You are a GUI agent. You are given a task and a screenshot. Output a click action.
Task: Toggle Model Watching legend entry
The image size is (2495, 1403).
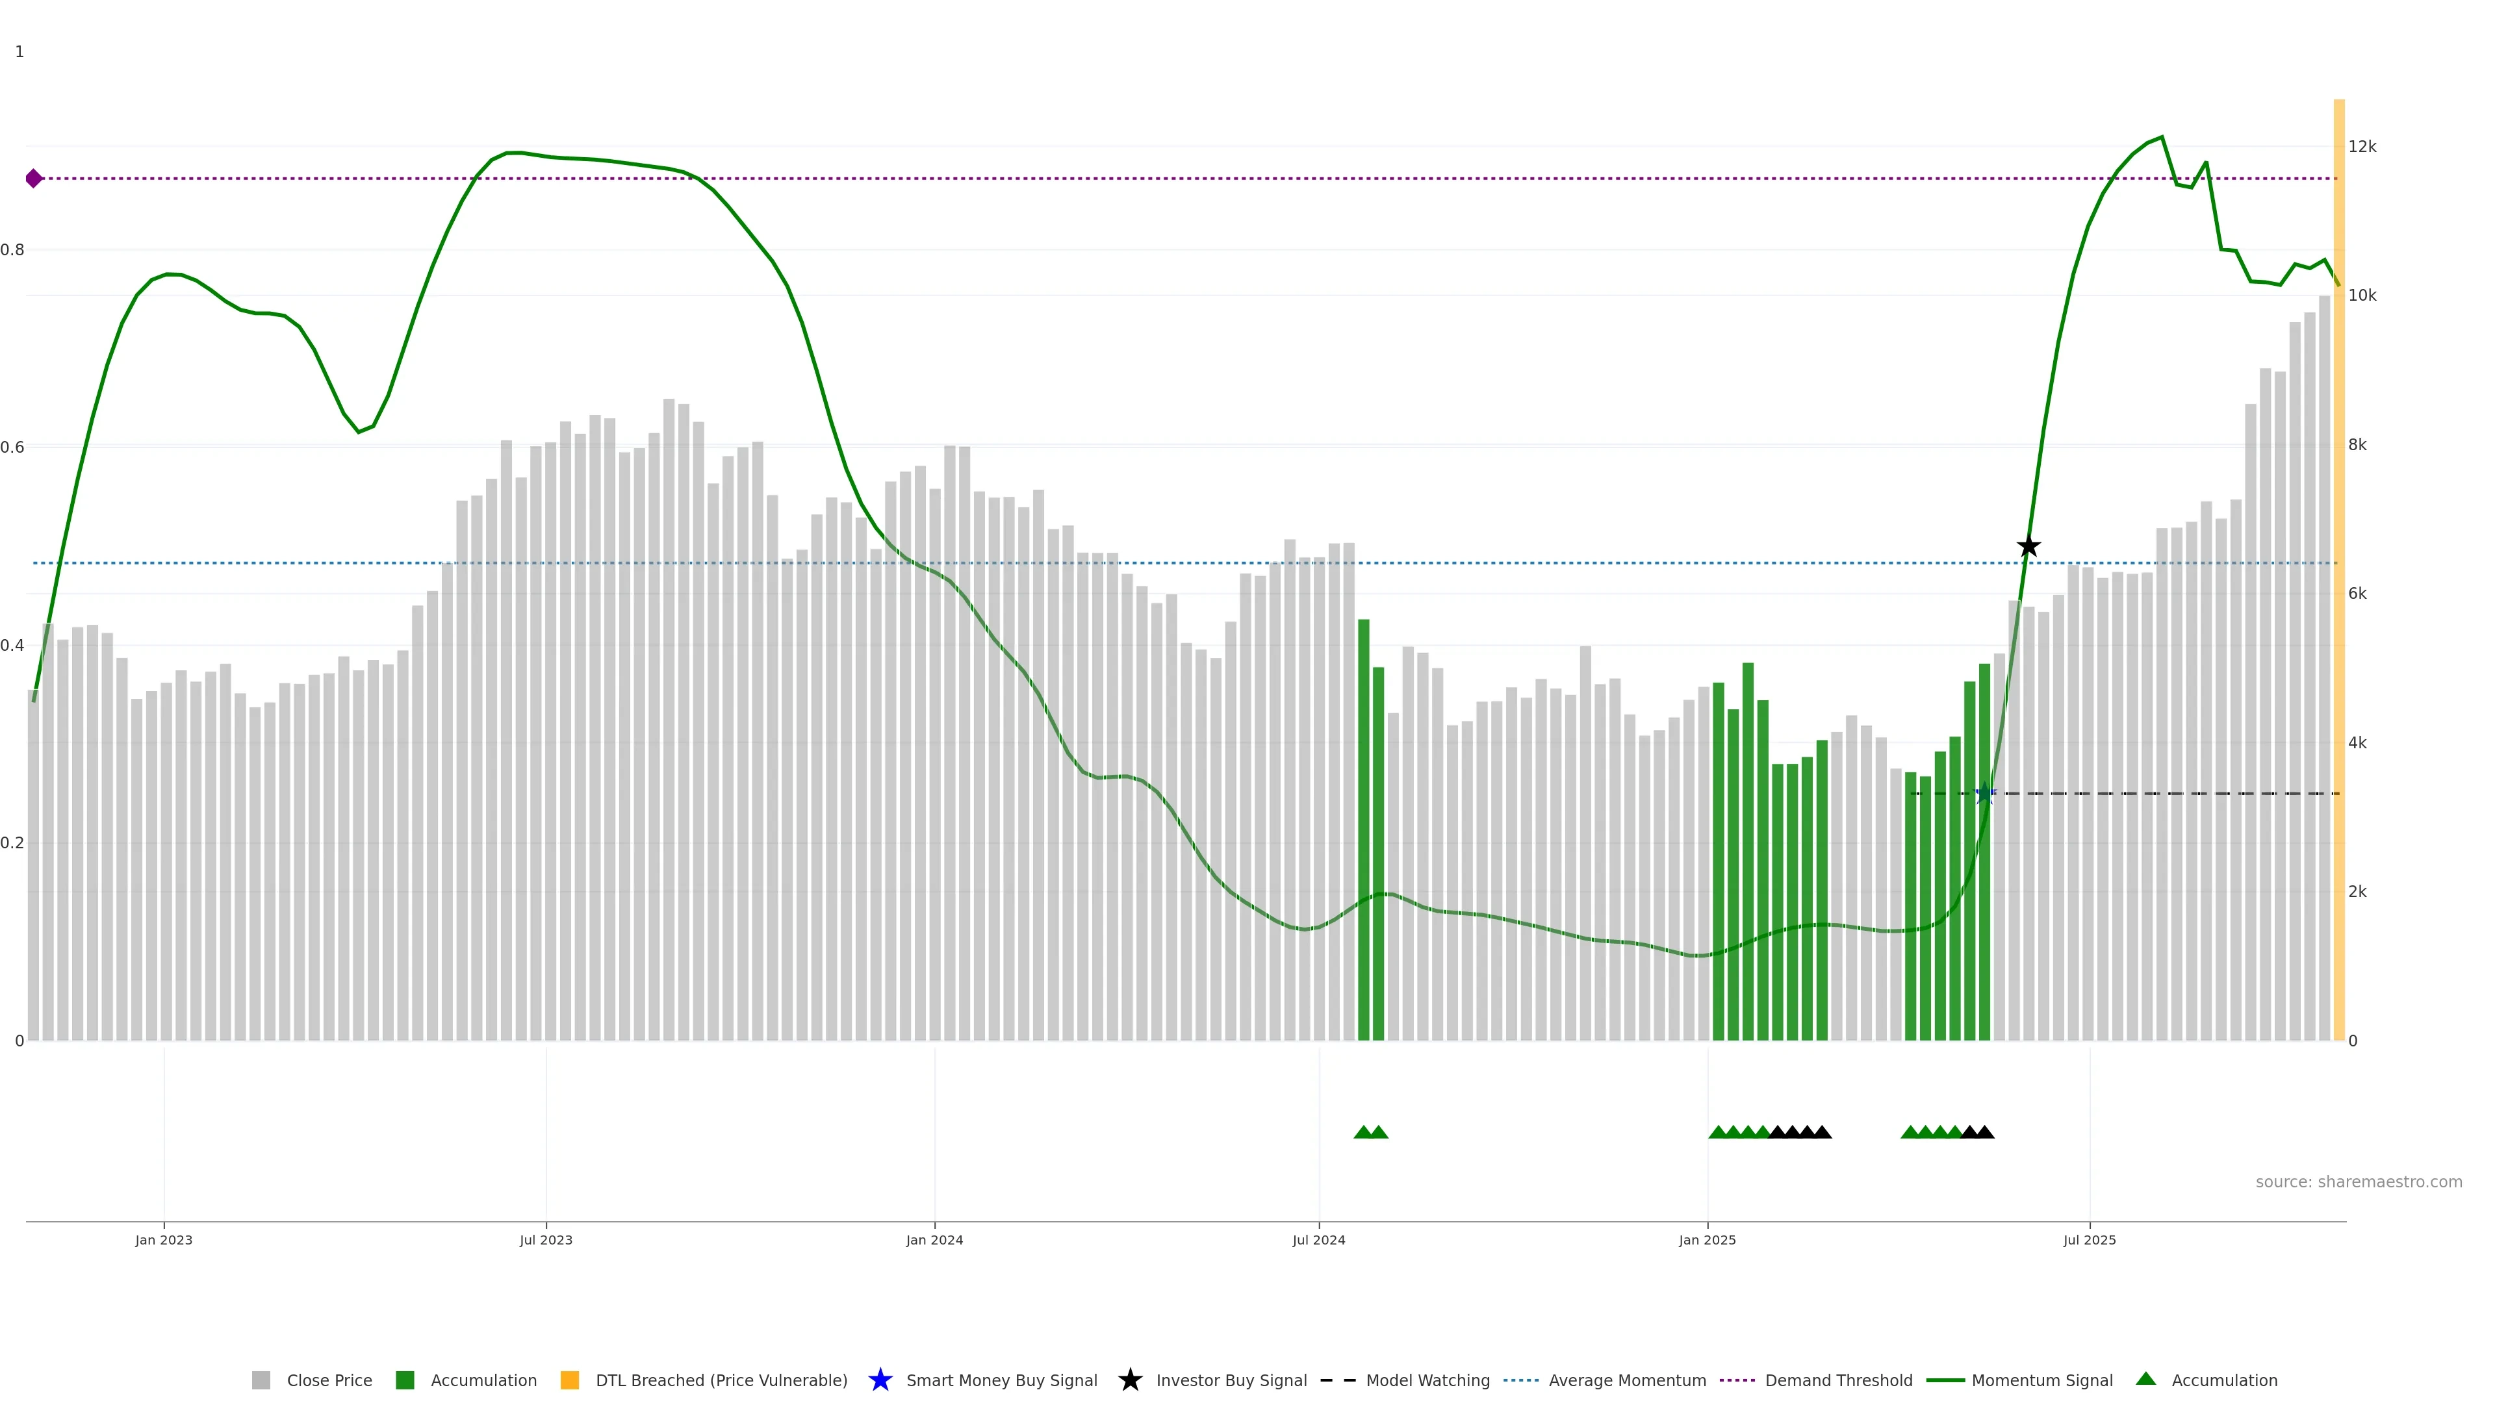click(x=1427, y=1380)
